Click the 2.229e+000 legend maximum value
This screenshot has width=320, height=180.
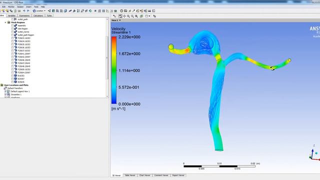point(129,37)
